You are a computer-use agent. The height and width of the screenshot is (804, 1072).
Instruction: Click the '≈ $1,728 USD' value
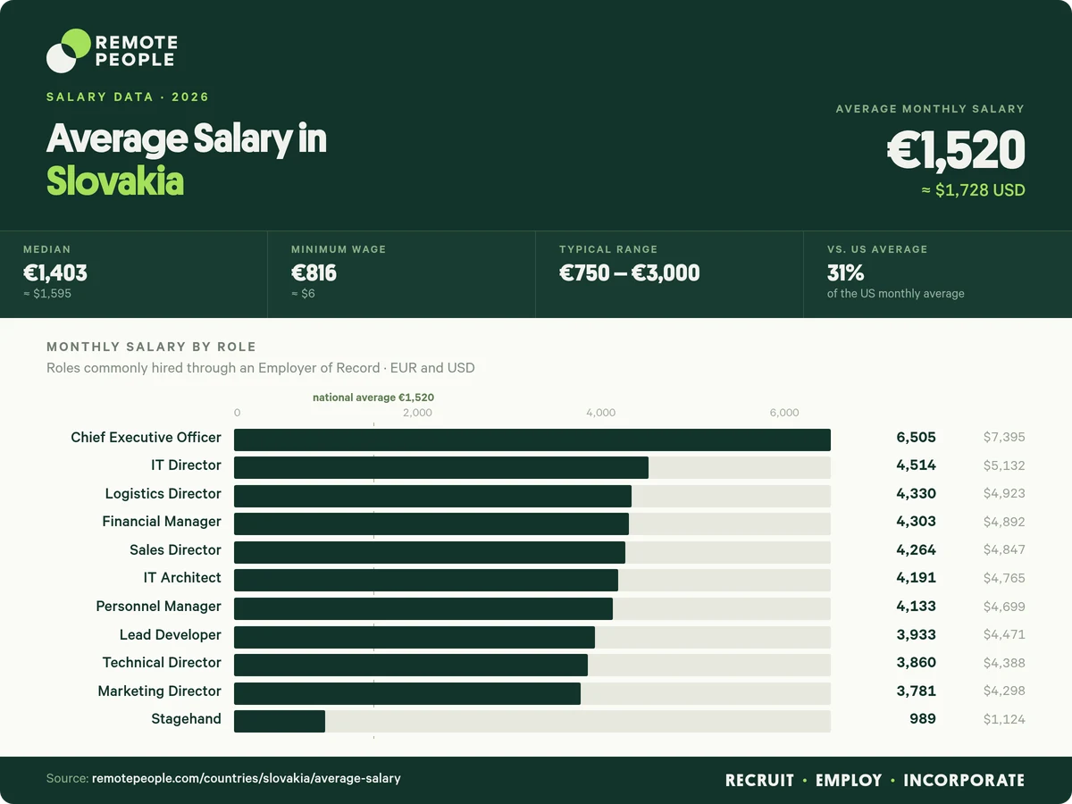tap(974, 190)
